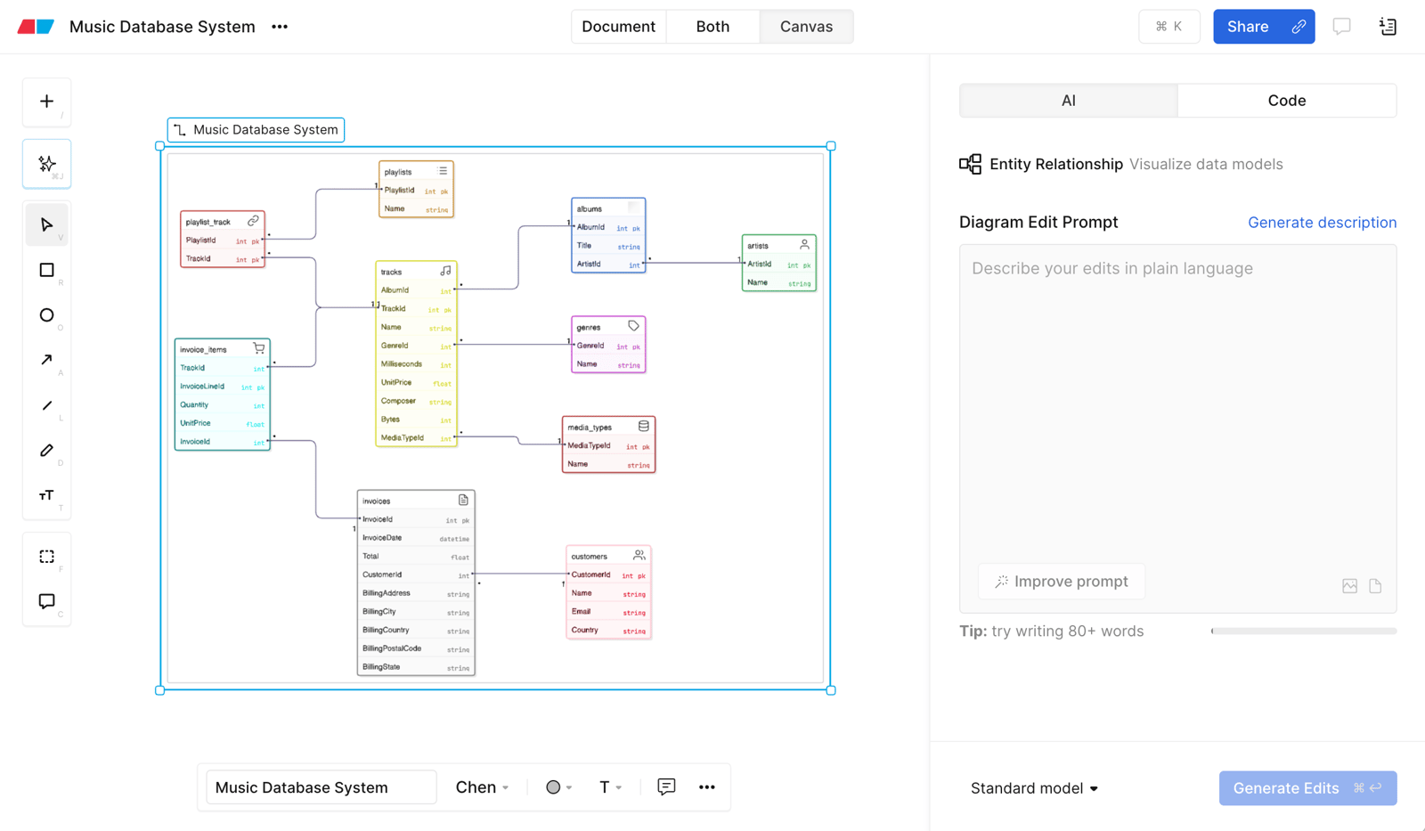Click the media_types database icon
Viewport: 1425px width, 831px height.
(643, 427)
